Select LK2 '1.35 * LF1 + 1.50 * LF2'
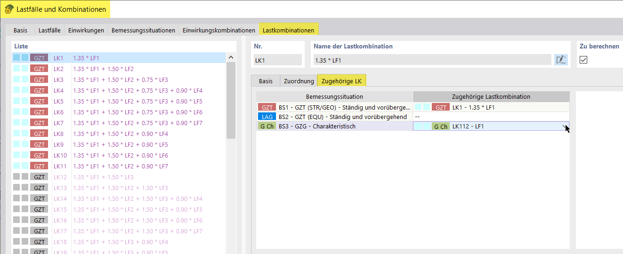623x254 pixels. pos(119,69)
